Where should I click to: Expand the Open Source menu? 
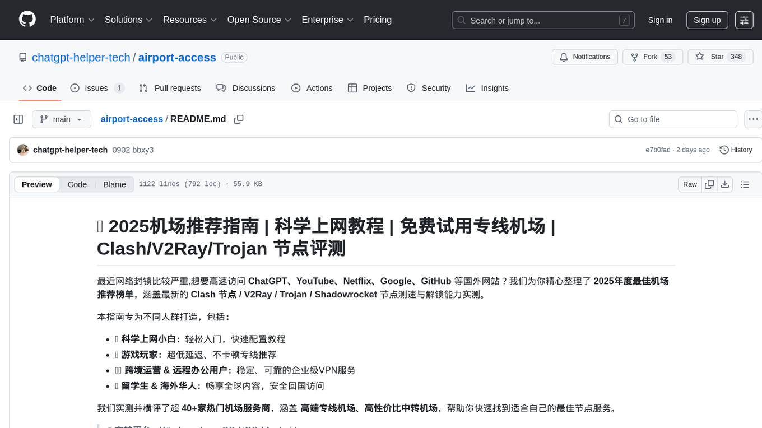point(259,20)
